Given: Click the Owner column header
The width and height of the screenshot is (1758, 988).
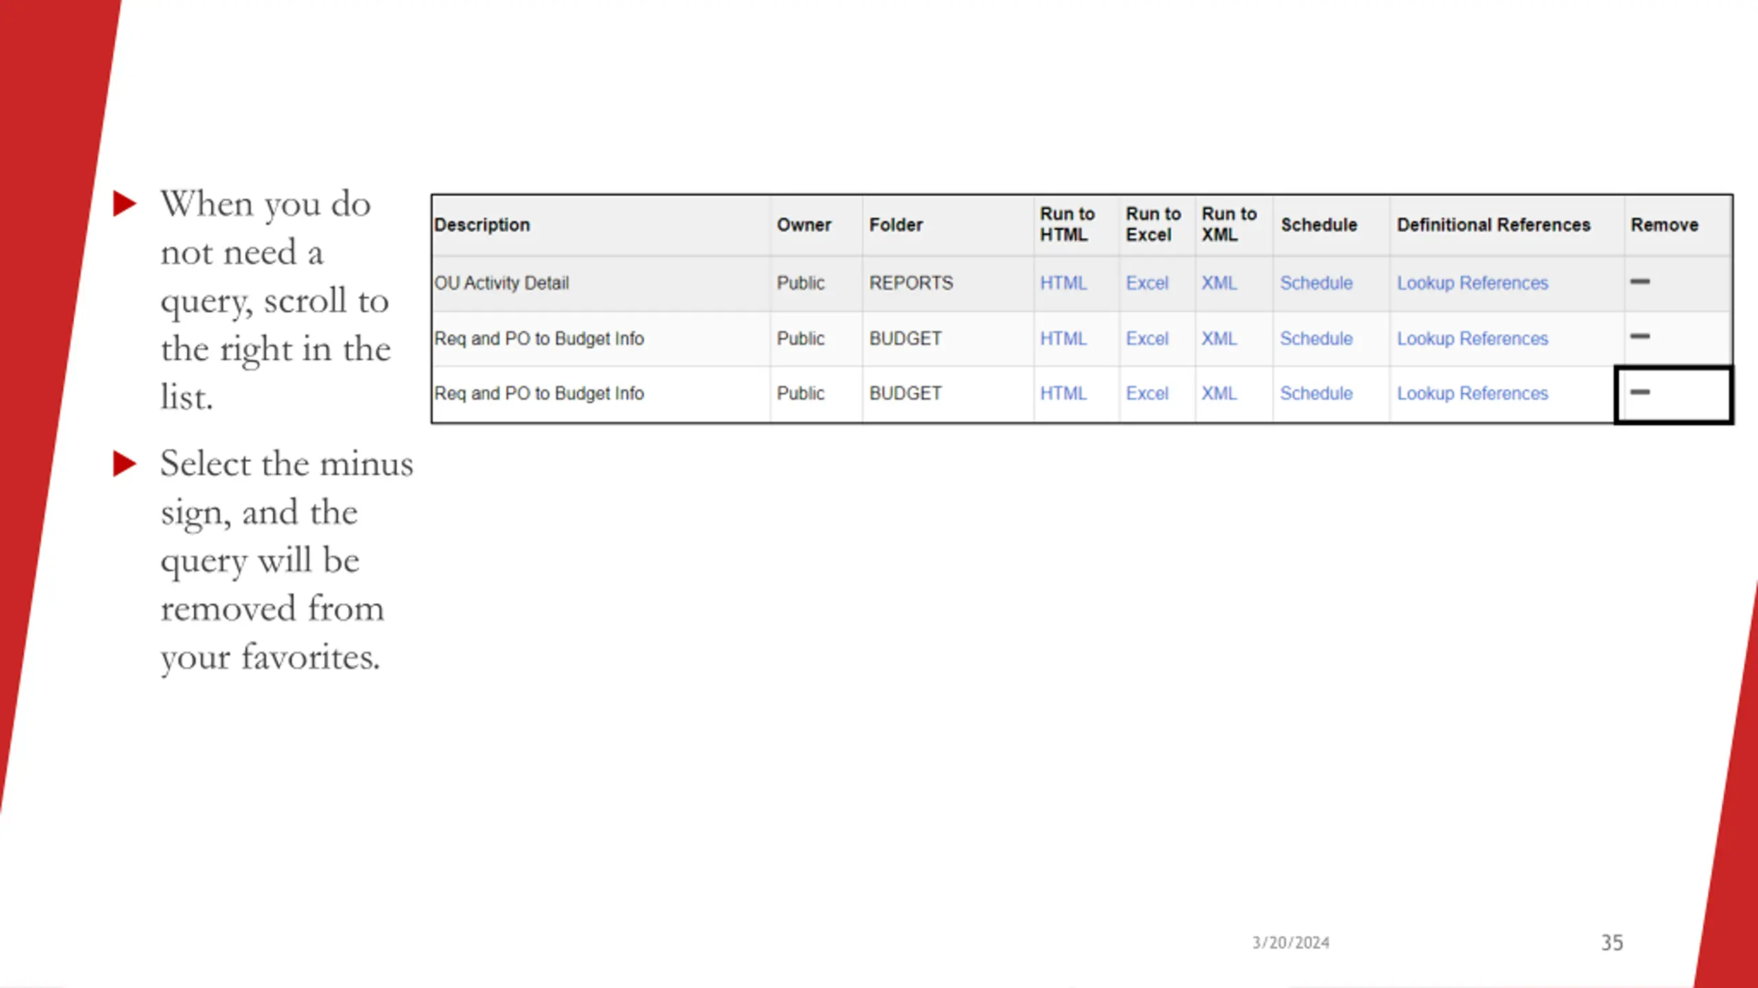Looking at the screenshot, I should coord(803,224).
